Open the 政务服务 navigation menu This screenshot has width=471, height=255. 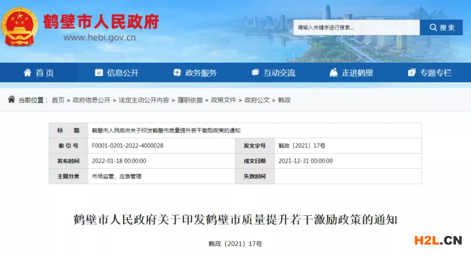201,73
